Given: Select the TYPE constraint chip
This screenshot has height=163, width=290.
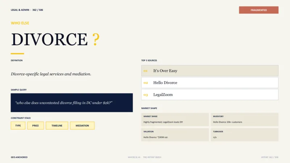Looking at the screenshot, I should point(18,125).
